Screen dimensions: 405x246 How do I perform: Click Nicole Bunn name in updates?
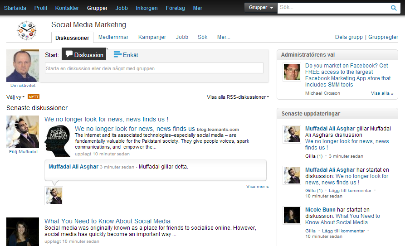coord(320,210)
